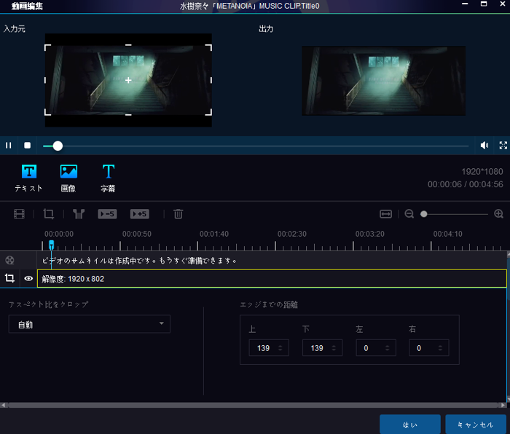Click the scrollbar left arrow
The height and width of the screenshot is (434, 510).
(3, 405)
